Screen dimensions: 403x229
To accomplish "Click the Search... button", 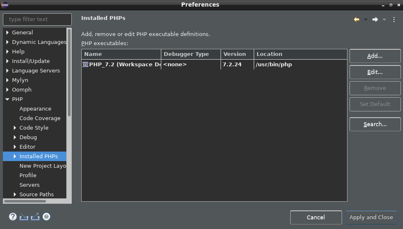I will [x=375, y=124].
